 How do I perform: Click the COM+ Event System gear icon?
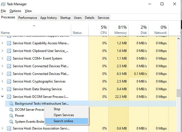pos(9,58)
